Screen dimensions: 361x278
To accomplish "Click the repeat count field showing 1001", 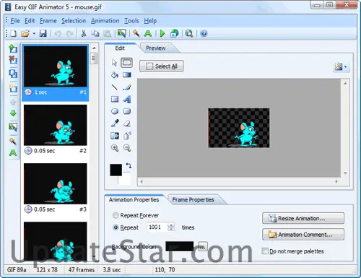I will [157, 227].
